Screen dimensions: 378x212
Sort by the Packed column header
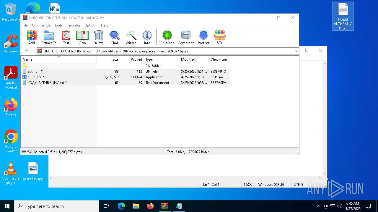point(132,59)
